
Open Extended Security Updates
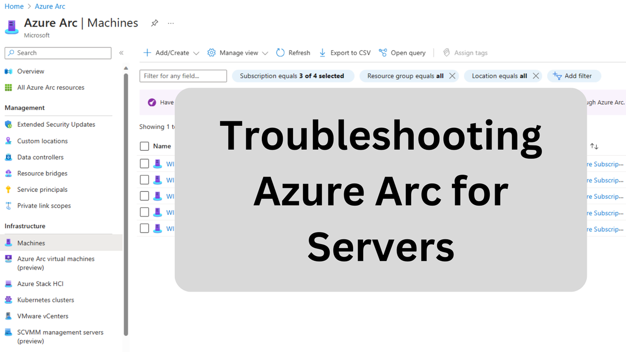click(x=55, y=124)
